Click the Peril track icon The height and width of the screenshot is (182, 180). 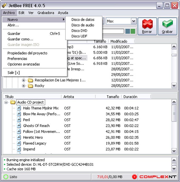(x=19, y=120)
